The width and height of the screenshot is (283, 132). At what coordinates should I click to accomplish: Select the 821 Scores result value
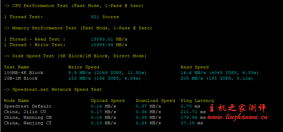[x=105, y=17]
